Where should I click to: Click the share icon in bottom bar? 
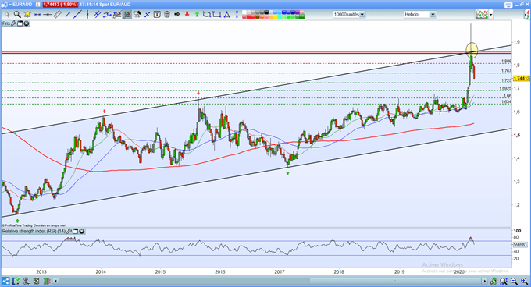(5, 282)
